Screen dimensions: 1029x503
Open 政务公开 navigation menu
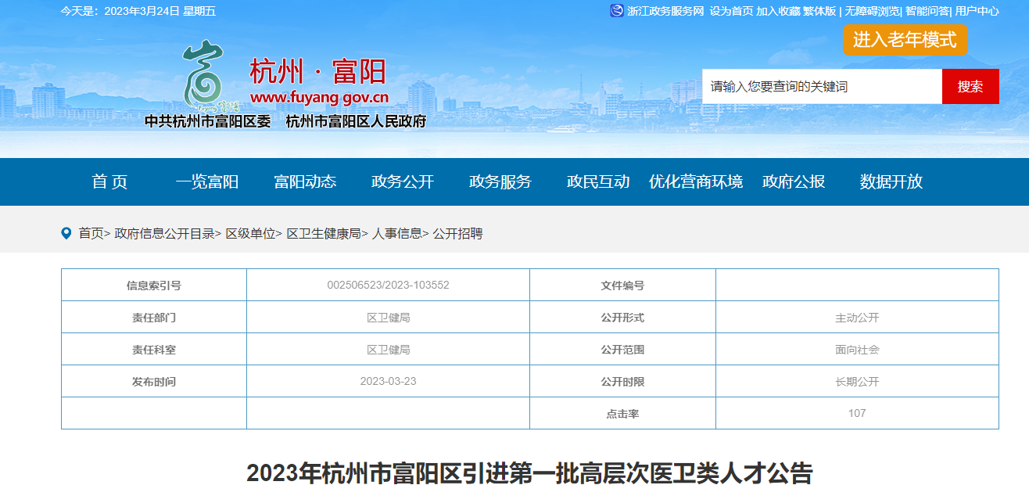(403, 182)
